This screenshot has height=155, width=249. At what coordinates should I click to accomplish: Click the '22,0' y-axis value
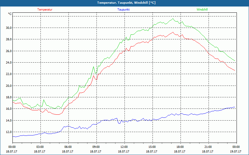pos(9,74)
